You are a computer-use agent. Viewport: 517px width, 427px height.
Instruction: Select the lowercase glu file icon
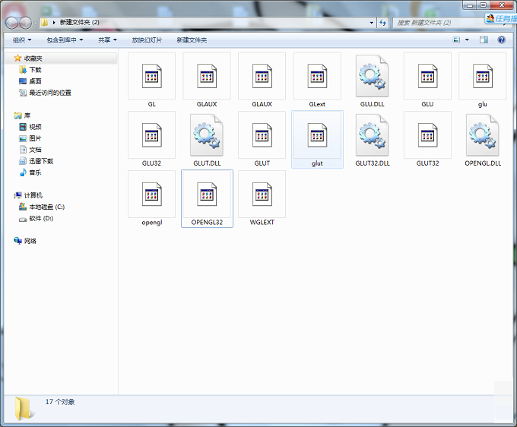(483, 77)
